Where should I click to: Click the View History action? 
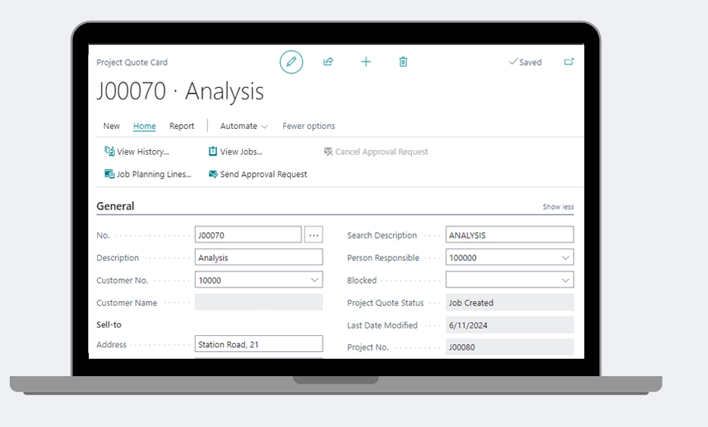point(137,152)
